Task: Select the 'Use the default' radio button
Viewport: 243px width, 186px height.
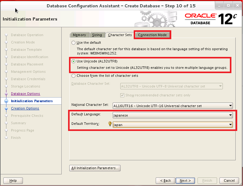Action: [73, 43]
